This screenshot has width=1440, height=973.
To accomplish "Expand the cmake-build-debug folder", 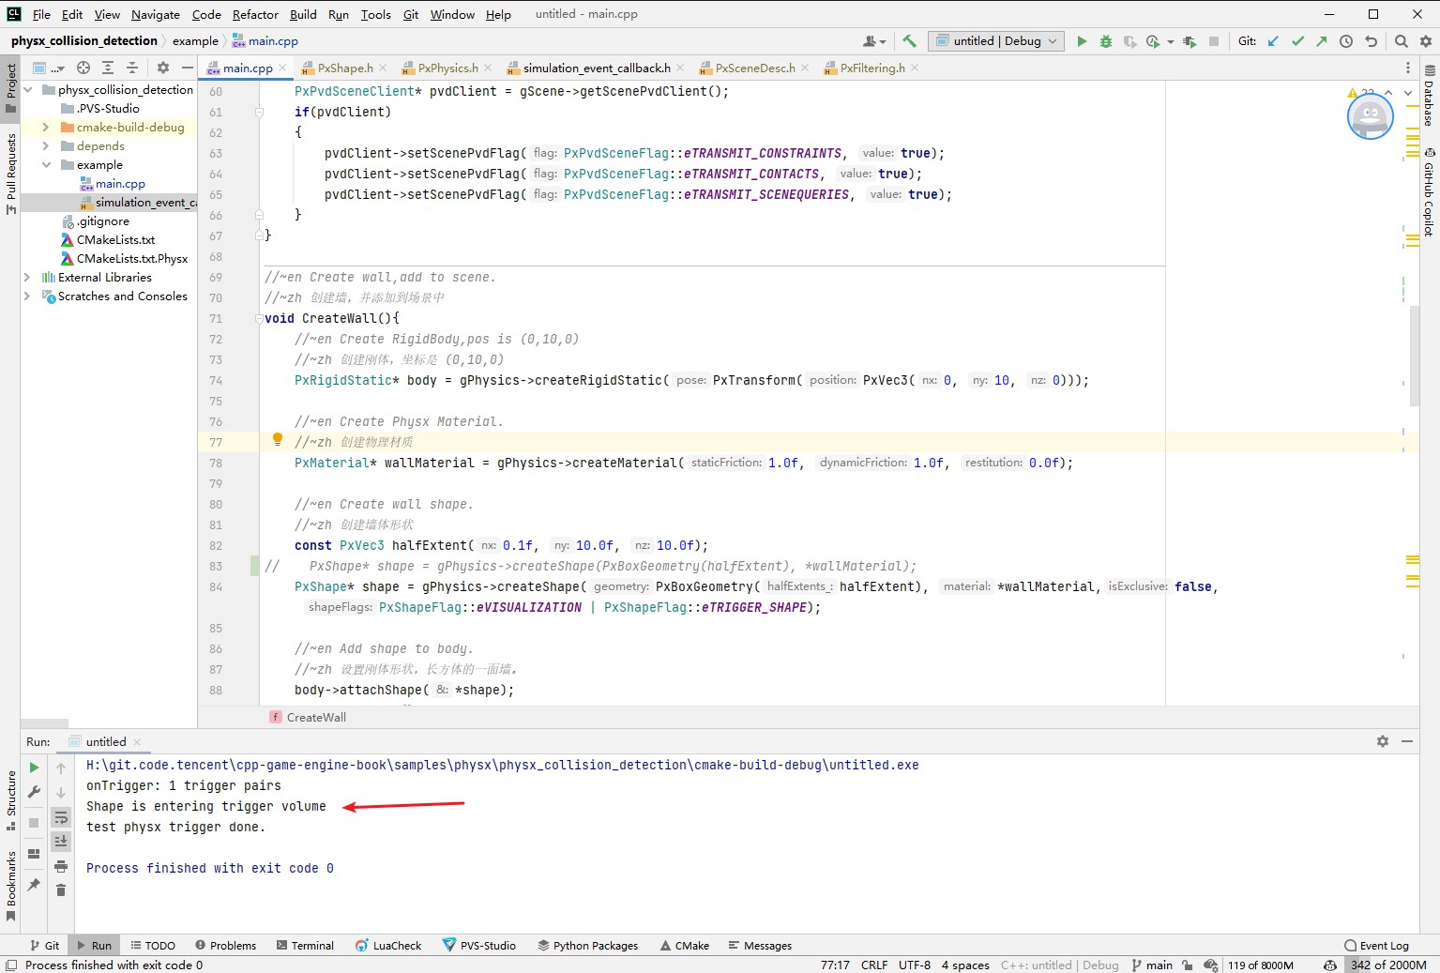I will click(46, 128).
